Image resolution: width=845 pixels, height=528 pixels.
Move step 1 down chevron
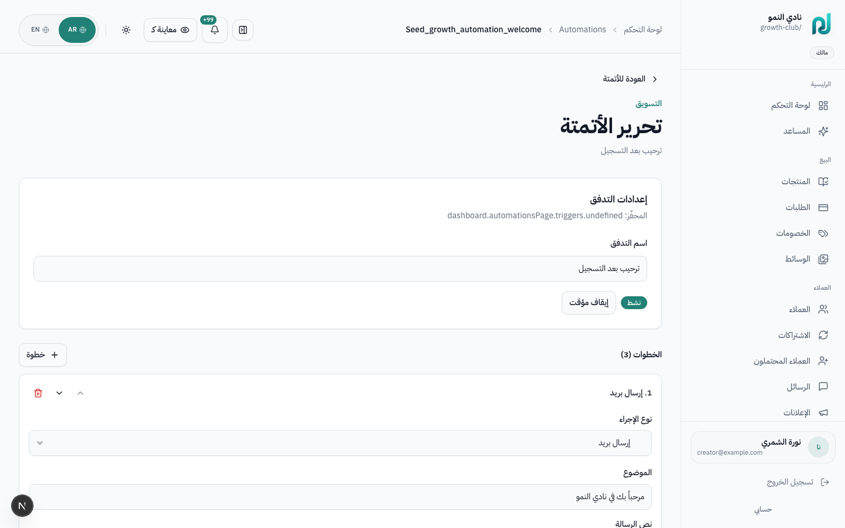[x=59, y=393]
